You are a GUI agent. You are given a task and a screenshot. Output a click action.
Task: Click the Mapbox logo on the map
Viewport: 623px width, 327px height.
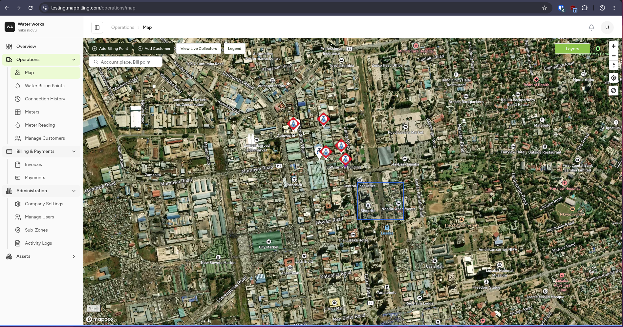[x=100, y=319]
